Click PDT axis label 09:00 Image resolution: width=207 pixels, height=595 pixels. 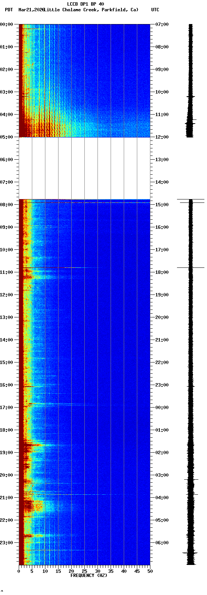(6, 227)
